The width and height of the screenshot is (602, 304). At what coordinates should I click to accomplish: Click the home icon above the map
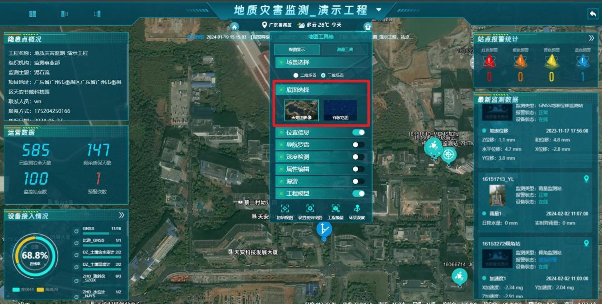pos(234,26)
